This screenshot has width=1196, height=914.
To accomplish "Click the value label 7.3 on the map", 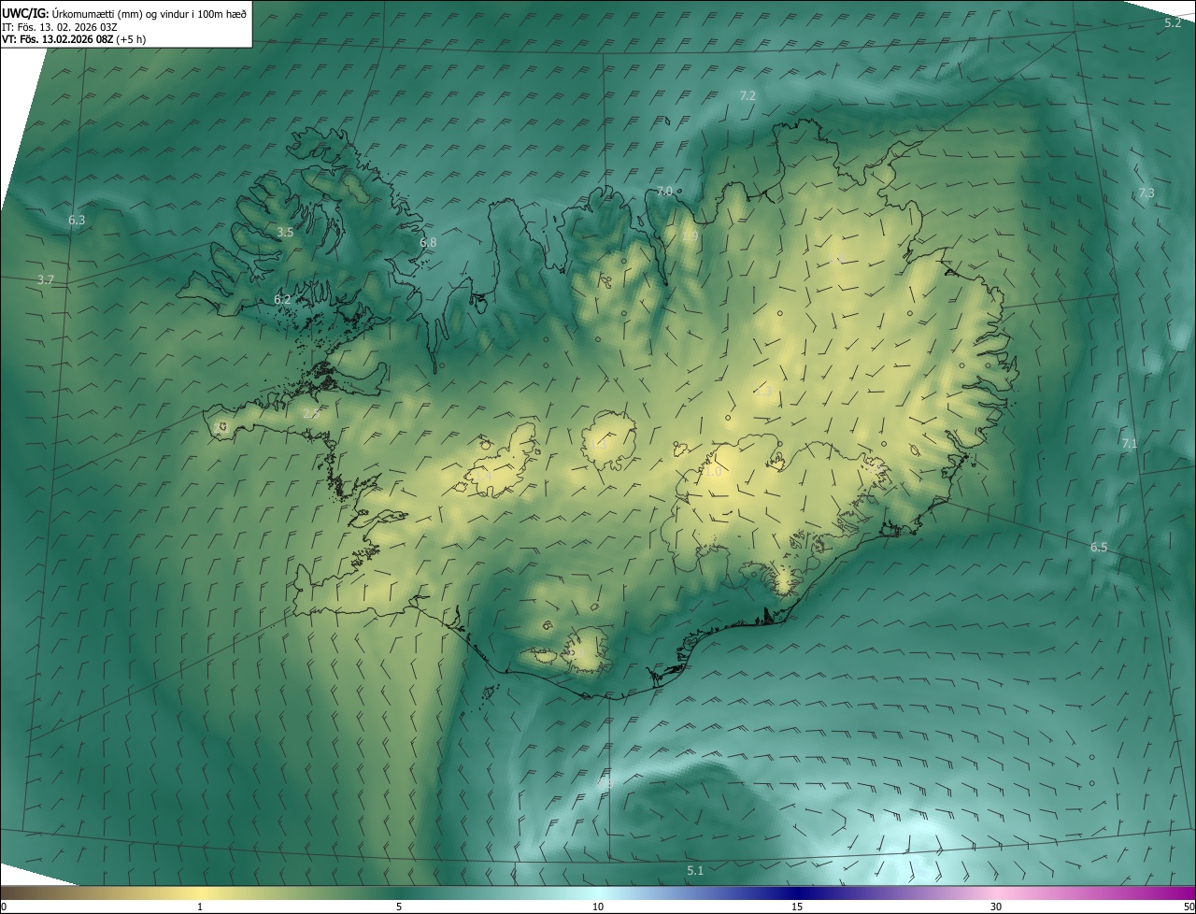I will tap(1146, 193).
